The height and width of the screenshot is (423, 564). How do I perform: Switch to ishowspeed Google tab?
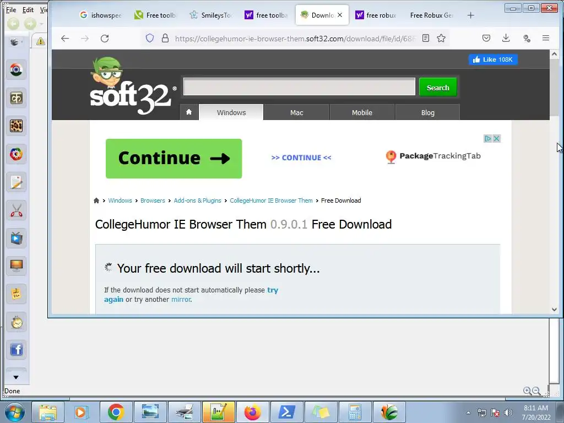tap(101, 15)
